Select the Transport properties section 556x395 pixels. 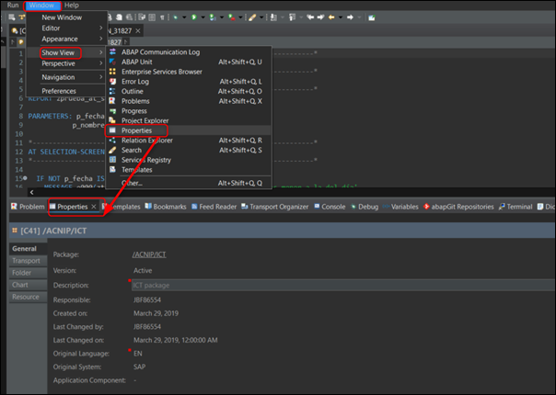click(28, 261)
